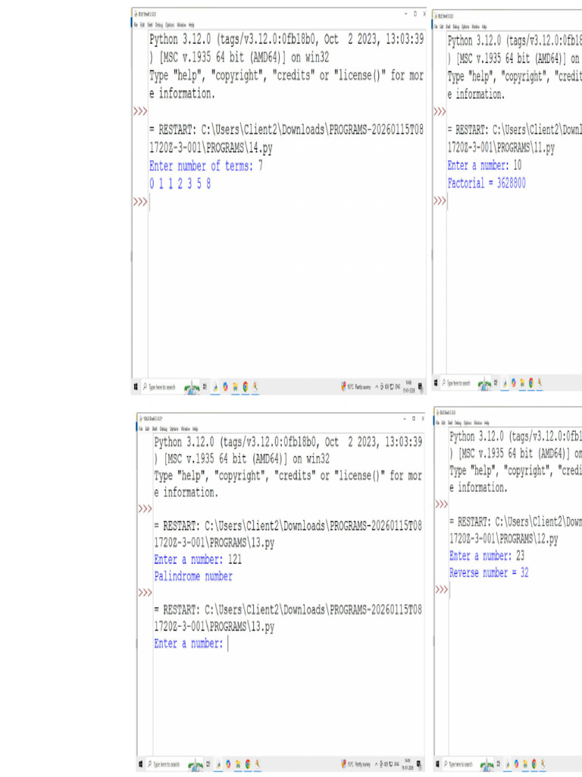Show hidden tray icons below the 14.py shell
This screenshot has height=777, width=582.
pos(377,386)
